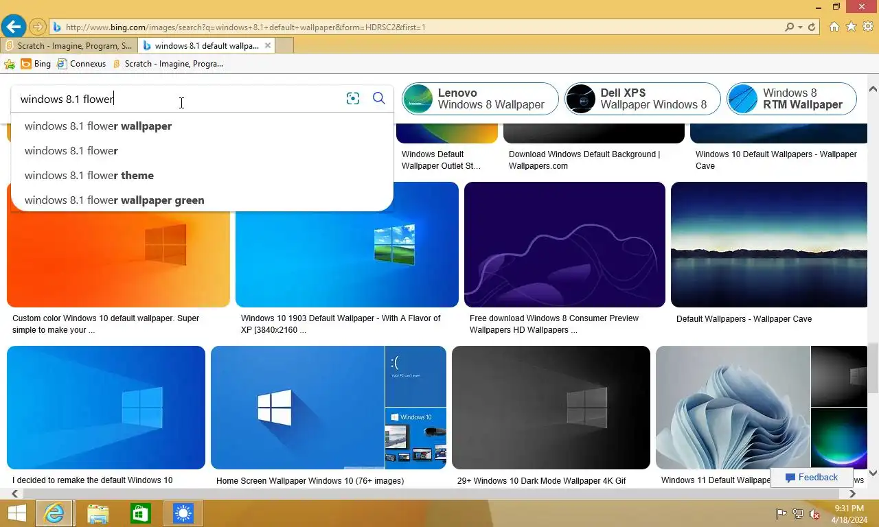Expand the address bar autocomplete dropdown arrow
The image size is (879, 527).
tap(800, 27)
